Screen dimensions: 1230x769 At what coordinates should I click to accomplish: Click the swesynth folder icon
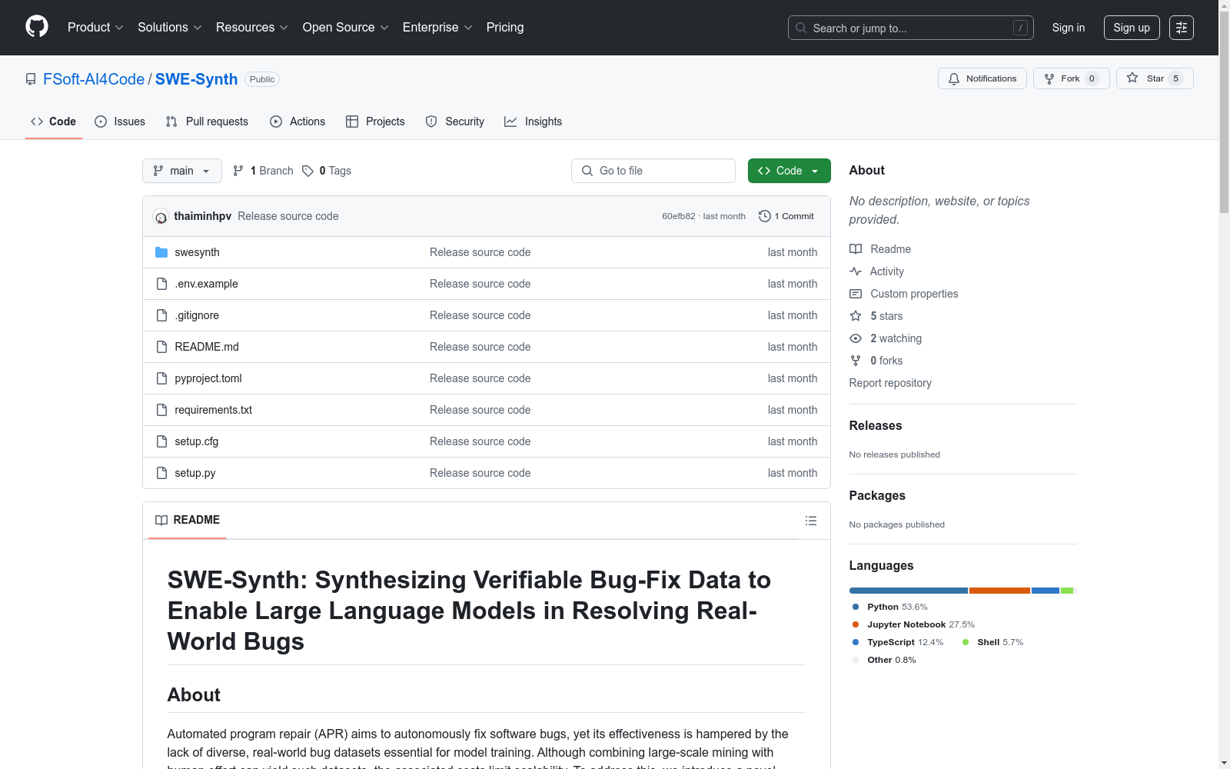pos(161,252)
